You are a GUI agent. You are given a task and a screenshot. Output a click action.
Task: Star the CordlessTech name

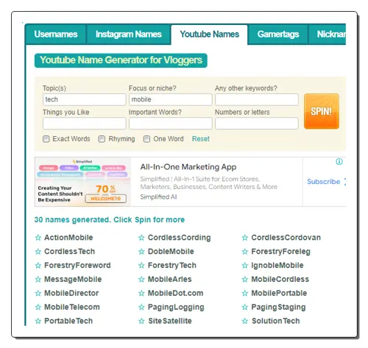click(x=38, y=252)
